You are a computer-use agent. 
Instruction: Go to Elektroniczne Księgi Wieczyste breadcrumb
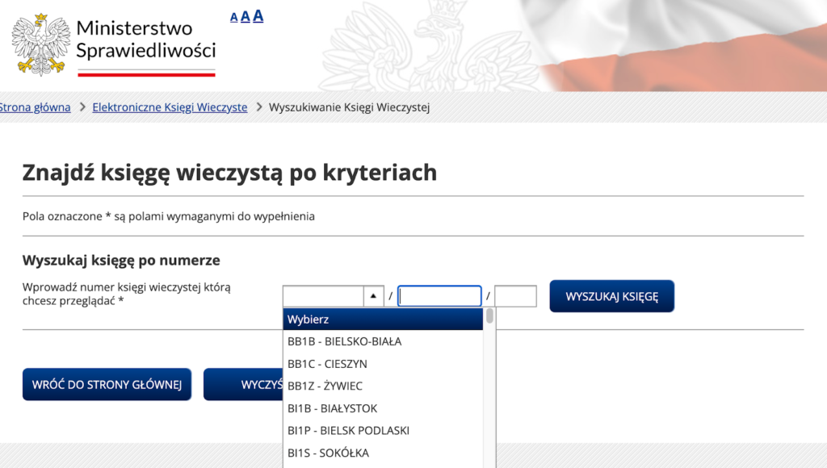coord(170,107)
